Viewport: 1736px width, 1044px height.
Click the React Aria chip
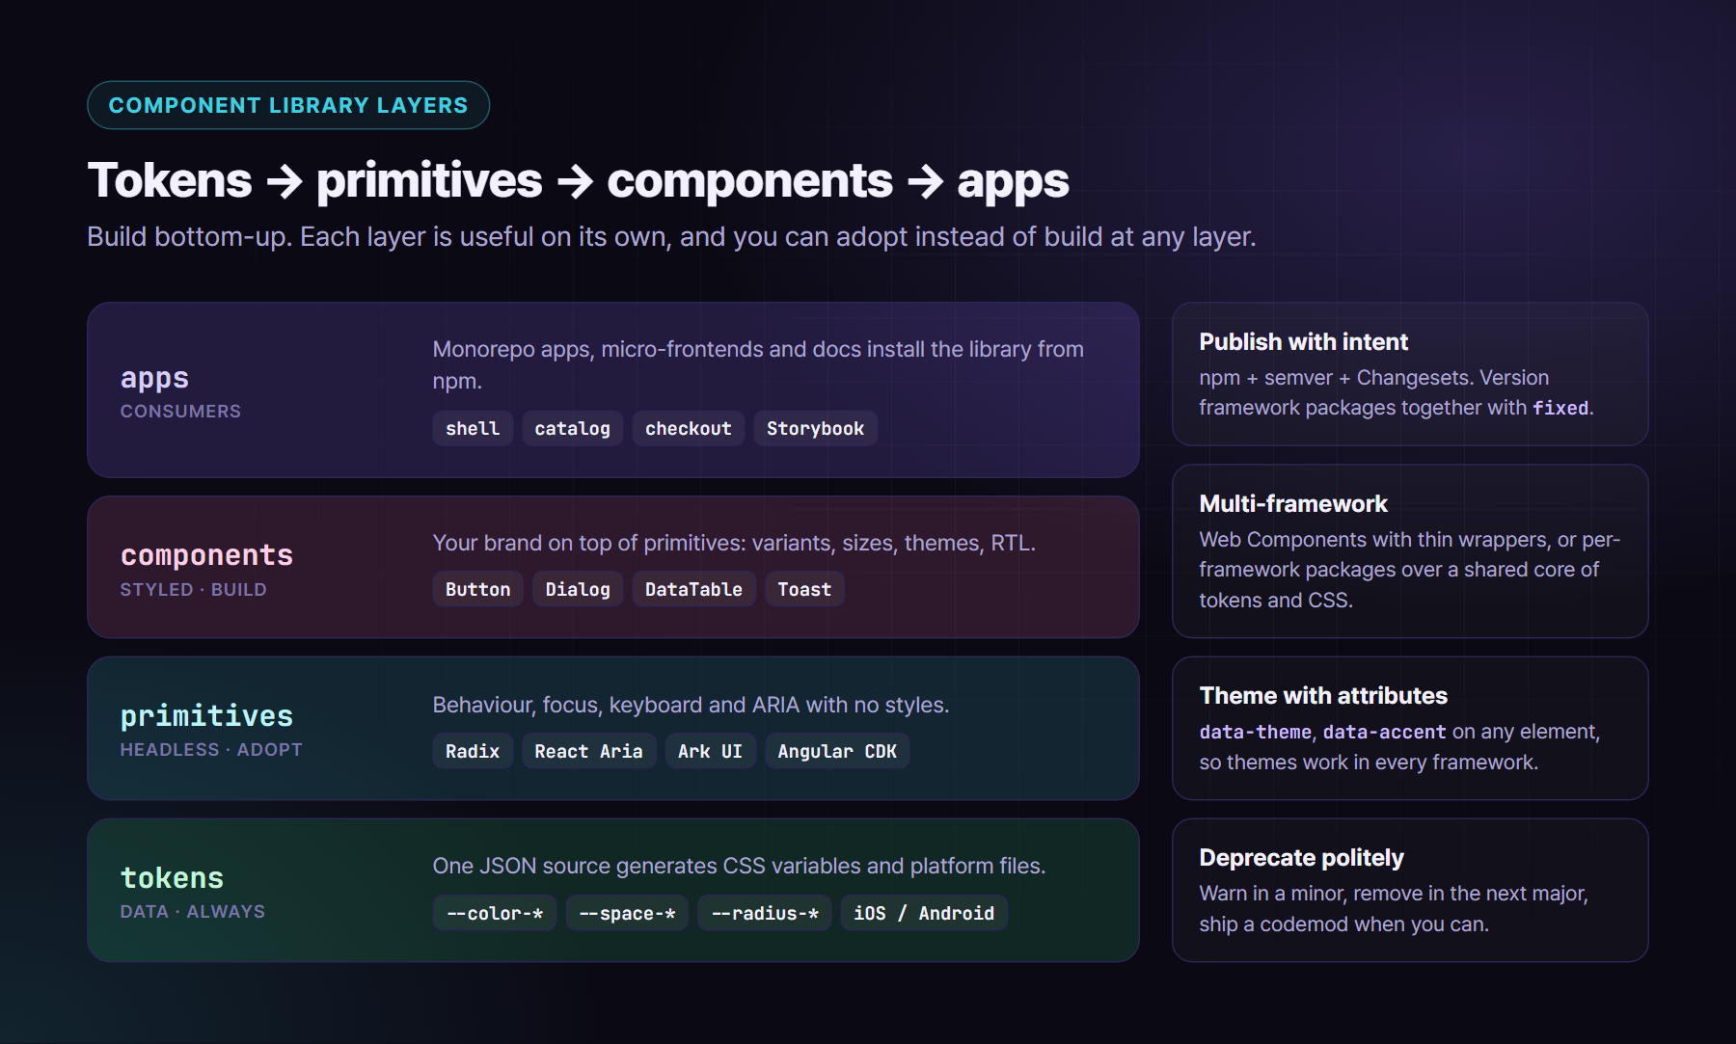(x=589, y=751)
